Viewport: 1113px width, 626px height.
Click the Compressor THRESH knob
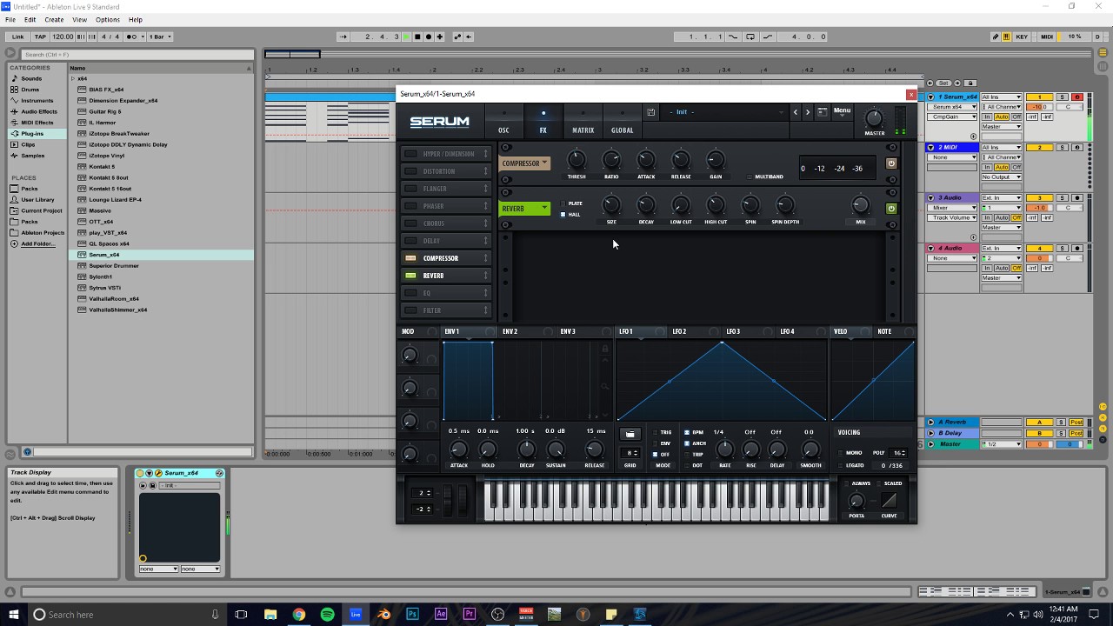pyautogui.click(x=576, y=160)
